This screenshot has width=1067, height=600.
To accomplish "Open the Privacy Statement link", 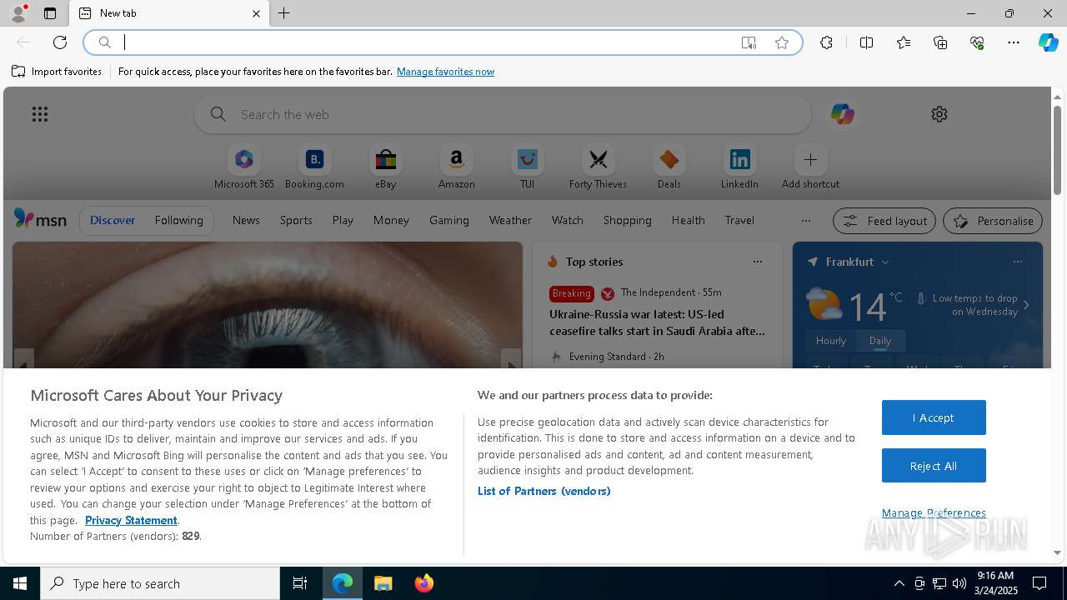I will tap(131, 520).
